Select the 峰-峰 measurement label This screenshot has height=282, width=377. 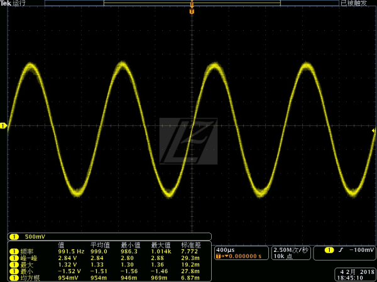[29, 258]
